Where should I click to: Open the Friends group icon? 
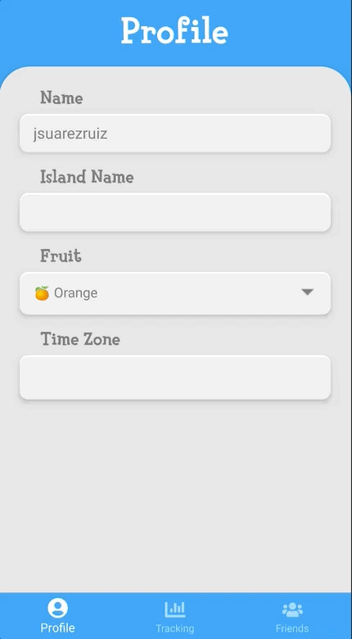click(x=292, y=610)
